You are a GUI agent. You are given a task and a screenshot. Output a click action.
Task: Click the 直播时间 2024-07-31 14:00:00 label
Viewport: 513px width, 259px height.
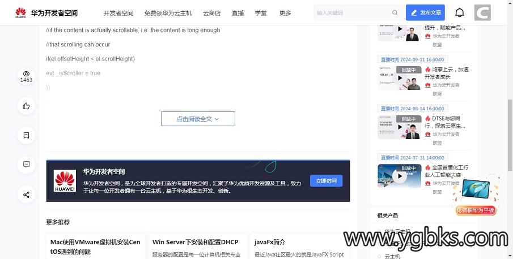pyautogui.click(x=413, y=158)
